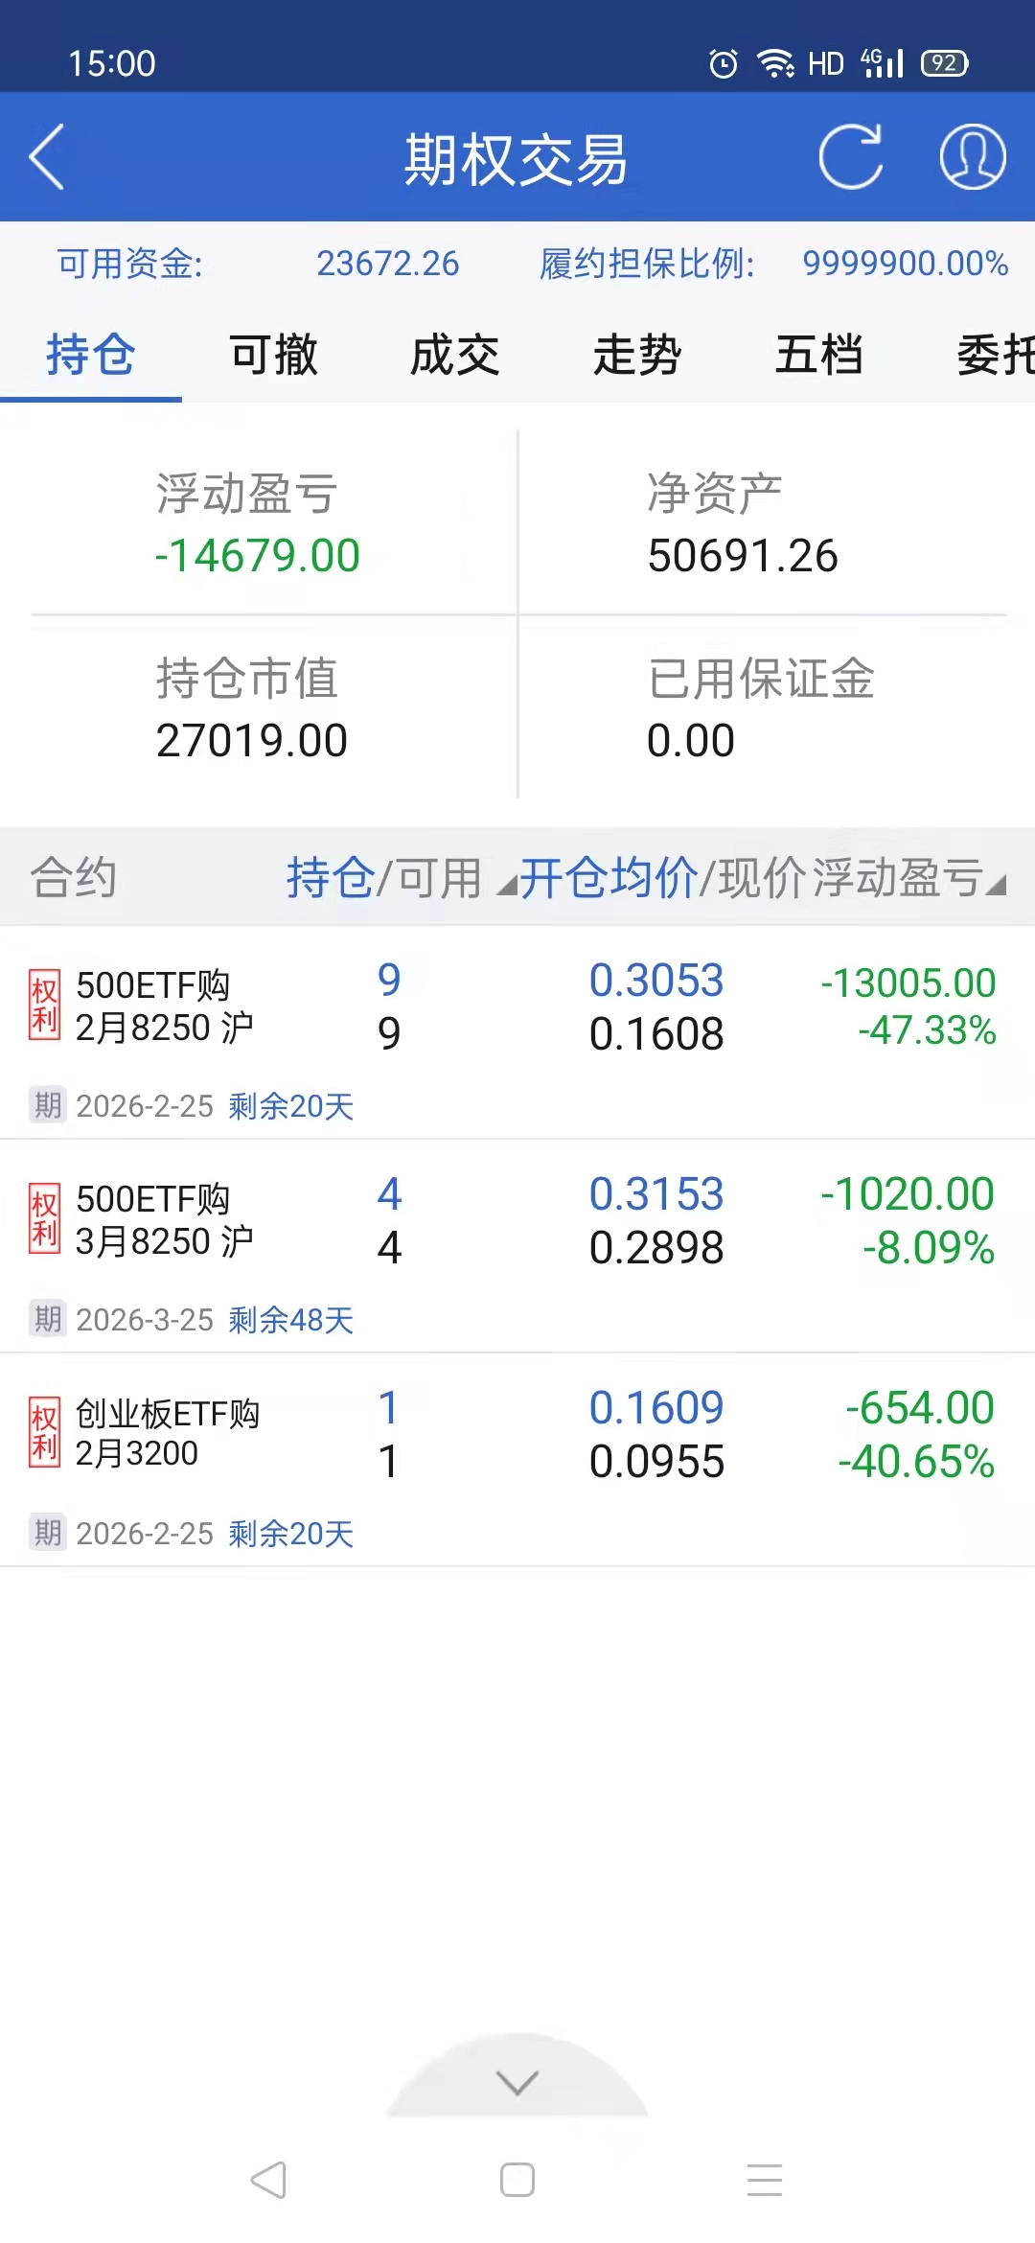Tap 开仓均价/现价 column header
This screenshot has width=1035, height=2243.
click(663, 877)
